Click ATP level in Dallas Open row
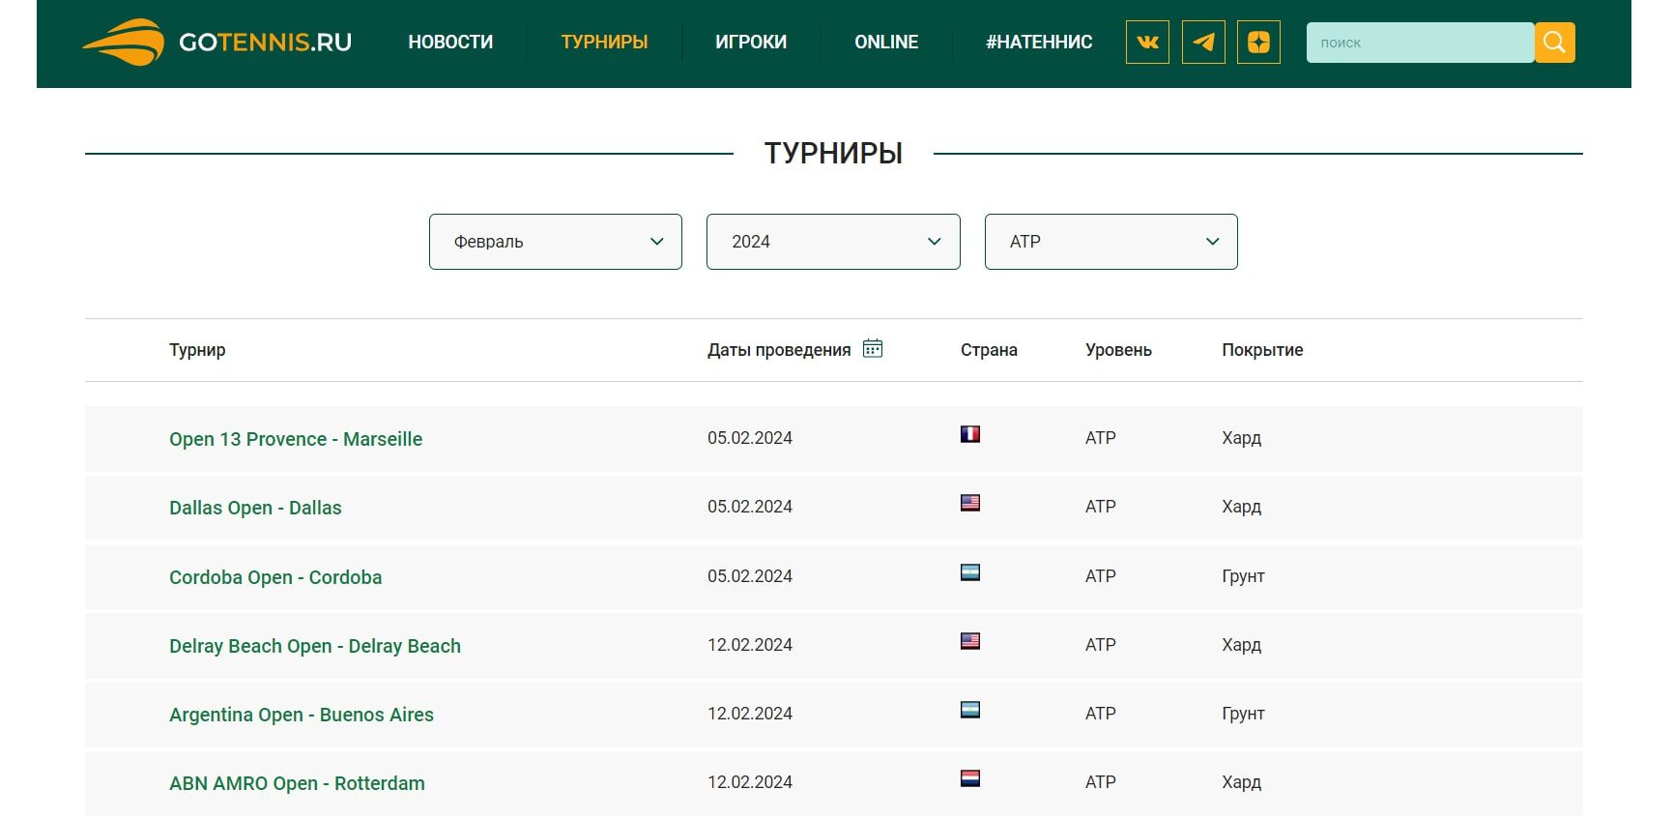Viewport: 1673px width, 819px height. click(1101, 507)
